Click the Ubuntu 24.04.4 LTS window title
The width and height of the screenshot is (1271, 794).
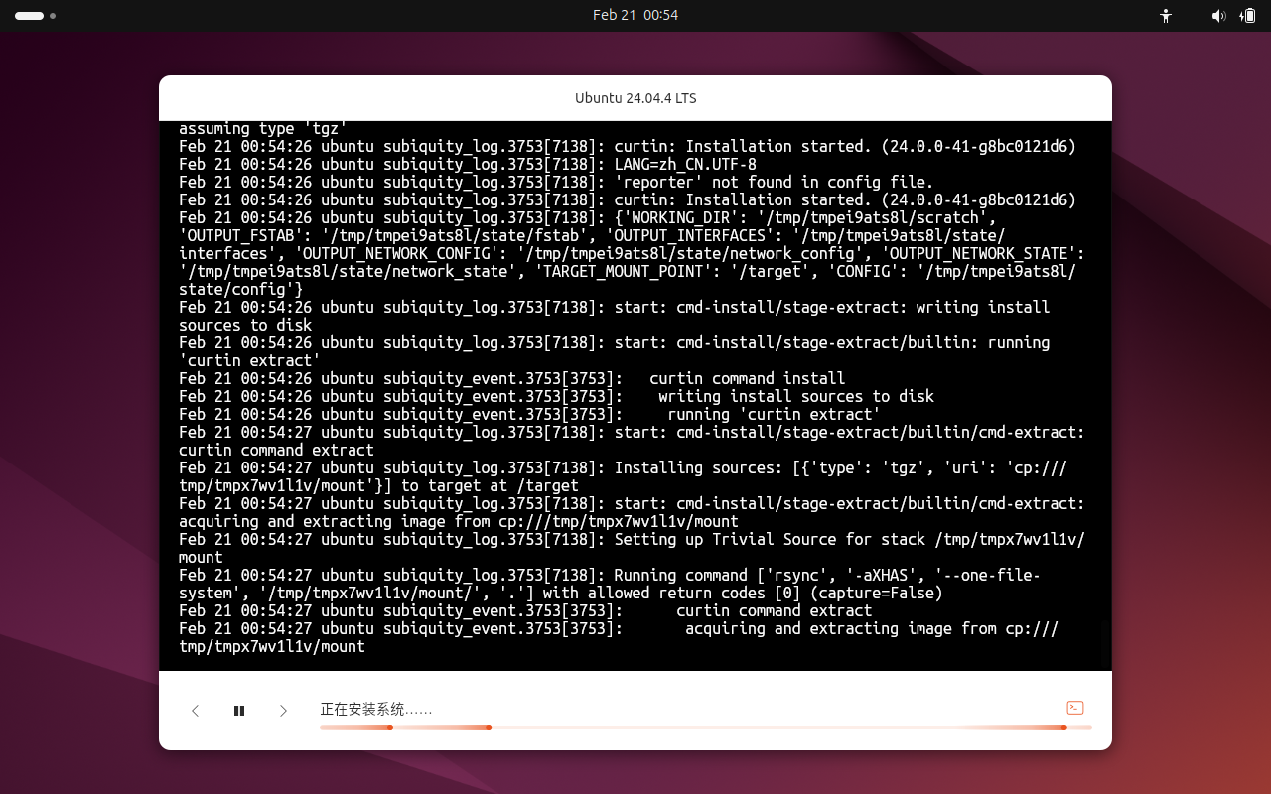[635, 98]
